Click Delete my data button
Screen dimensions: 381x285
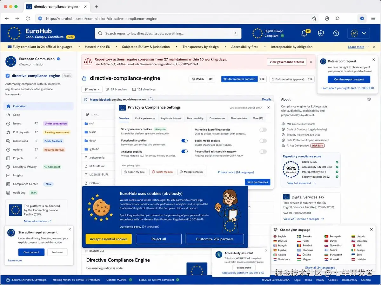162,172
